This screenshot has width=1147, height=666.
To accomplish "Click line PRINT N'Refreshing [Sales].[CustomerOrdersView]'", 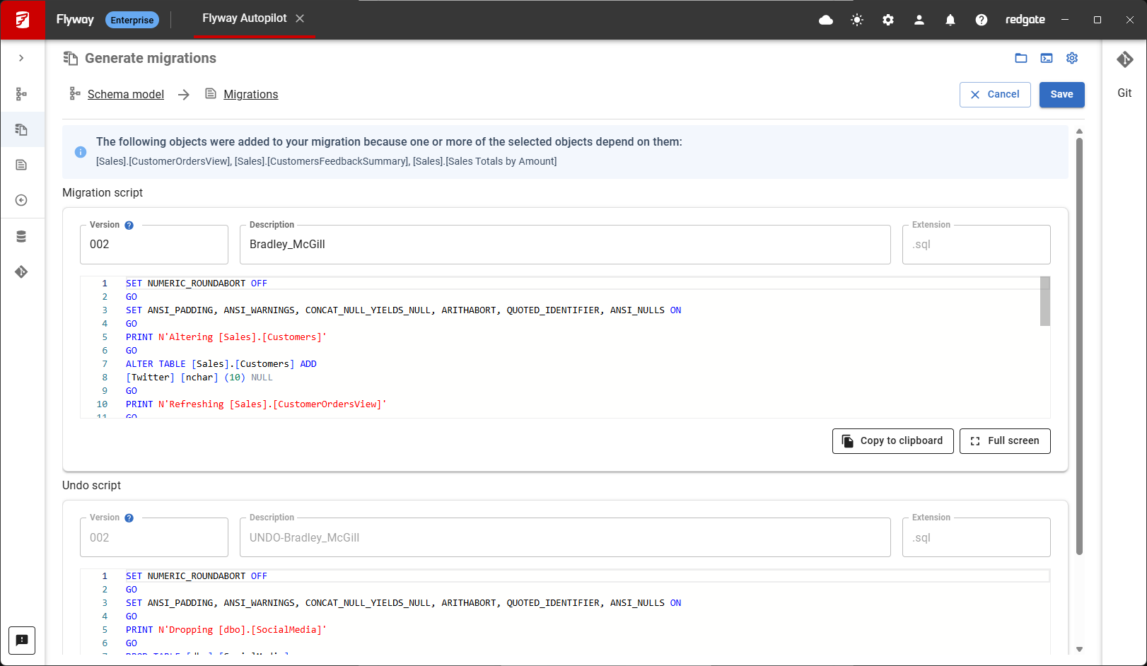I will pyautogui.click(x=256, y=404).
